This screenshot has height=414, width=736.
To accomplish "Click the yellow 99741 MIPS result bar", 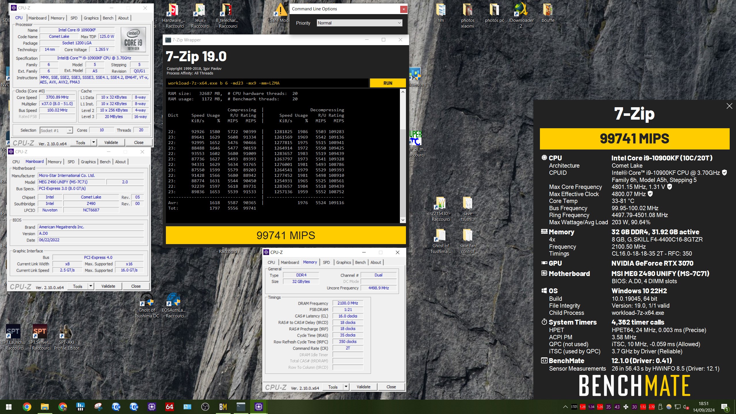I will click(x=286, y=235).
